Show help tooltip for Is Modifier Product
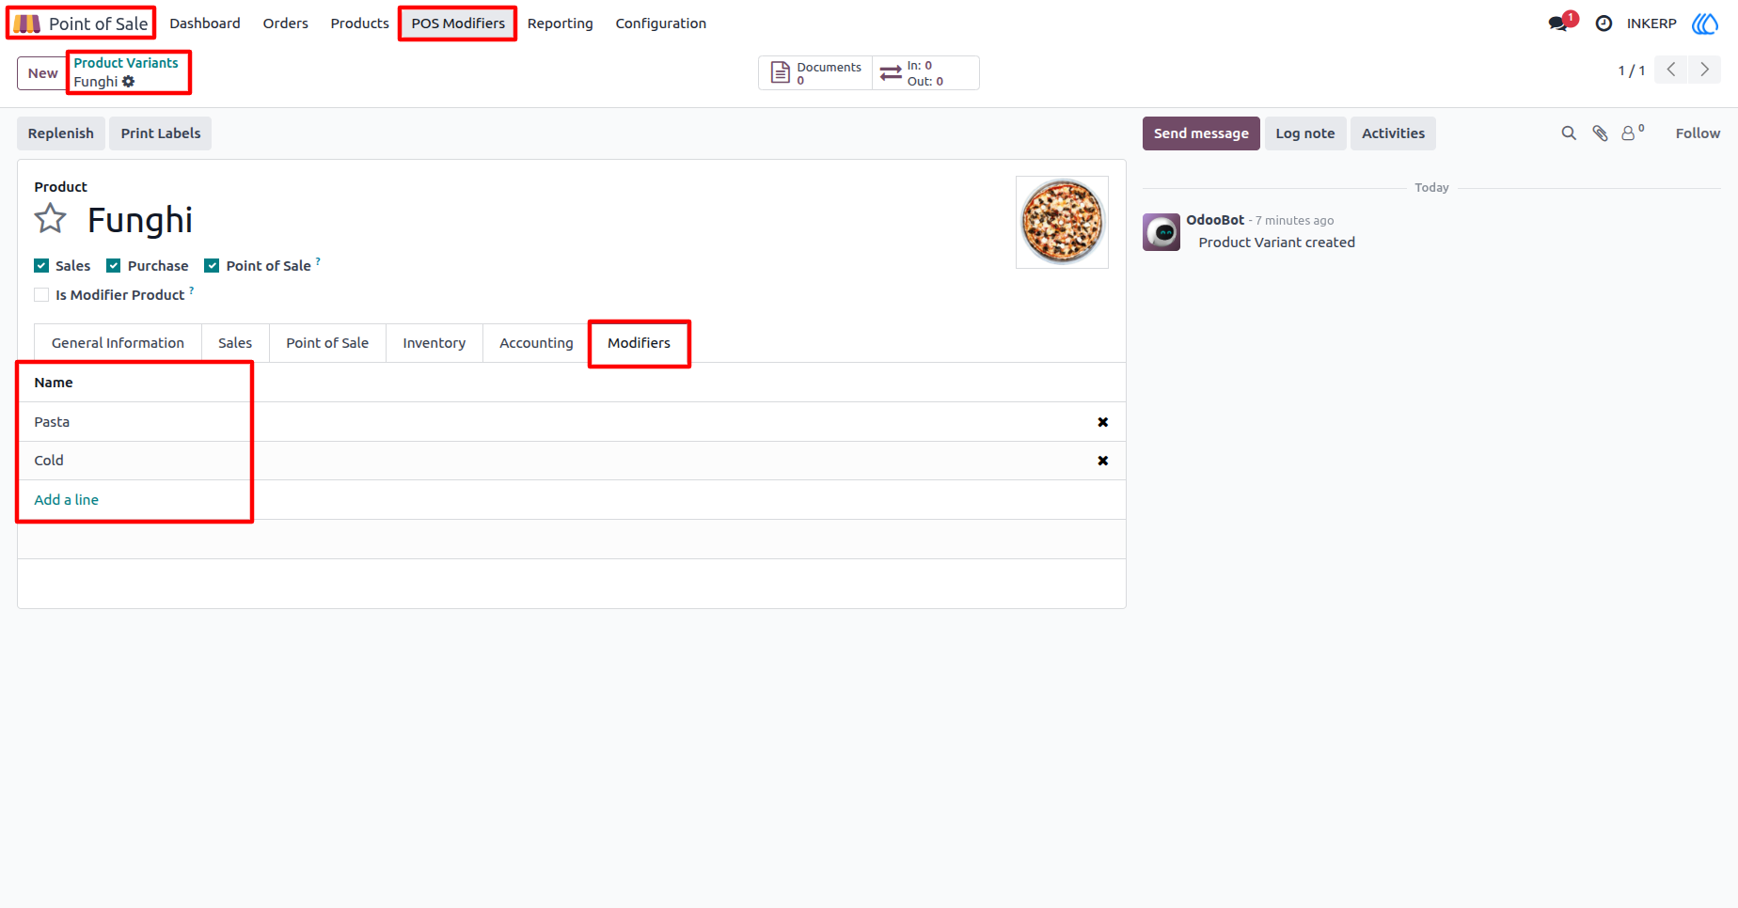The height and width of the screenshot is (908, 1738). 192,290
